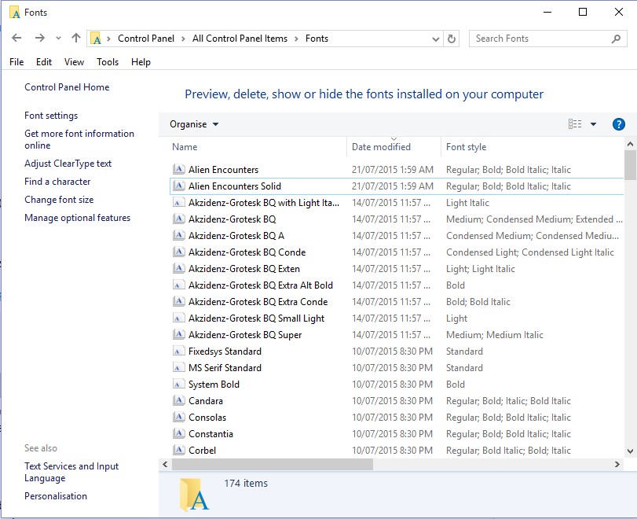This screenshot has height=519, width=637.
Task: Change view with the view icon
Action: [x=575, y=124]
